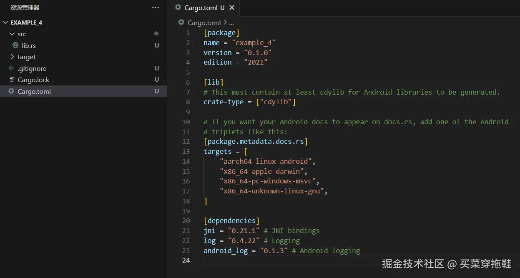This screenshot has width=520, height=278.
Task: Open the Cargo.lock file
Action: (33, 80)
